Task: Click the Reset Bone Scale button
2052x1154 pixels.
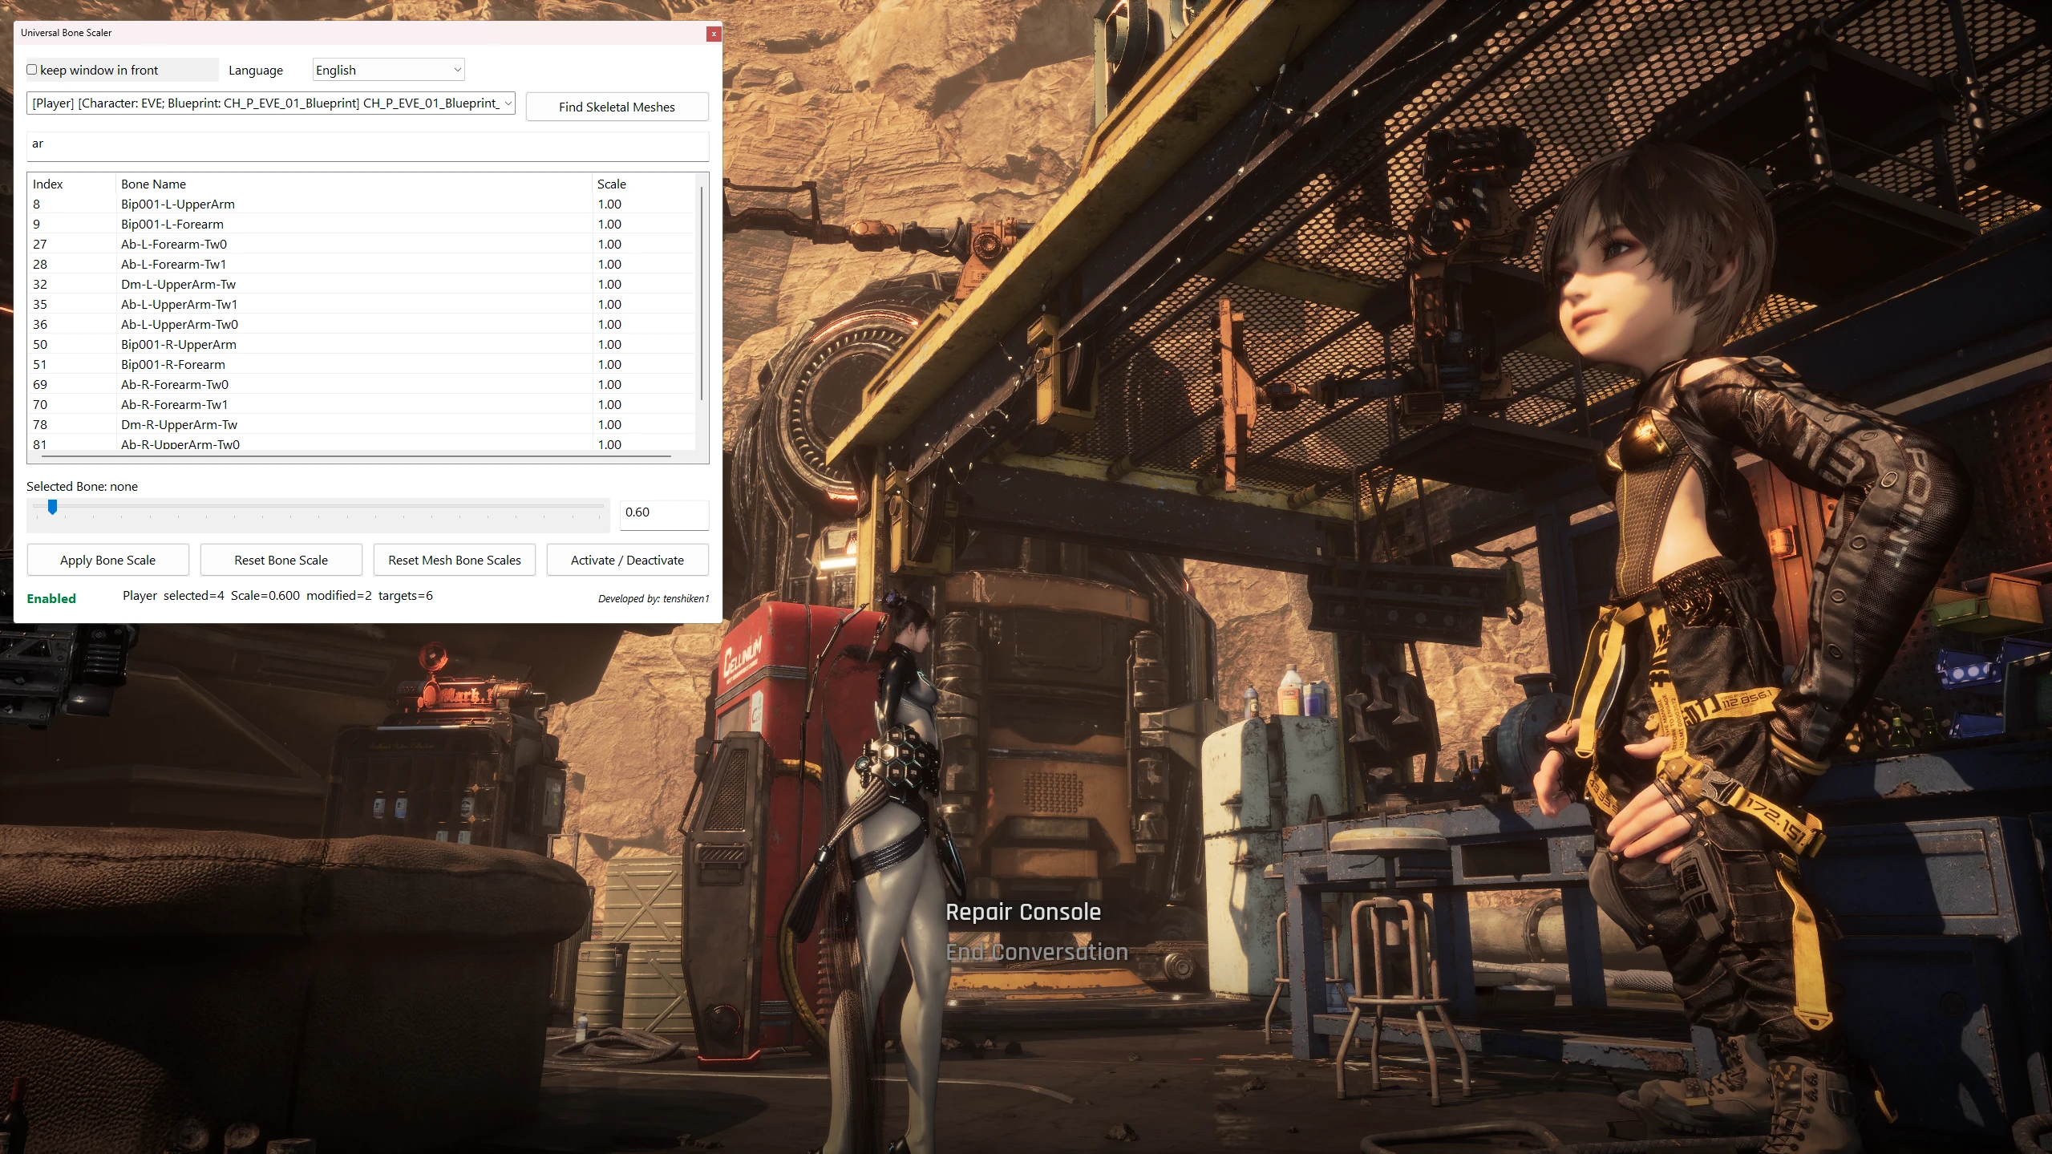Action: click(x=281, y=560)
